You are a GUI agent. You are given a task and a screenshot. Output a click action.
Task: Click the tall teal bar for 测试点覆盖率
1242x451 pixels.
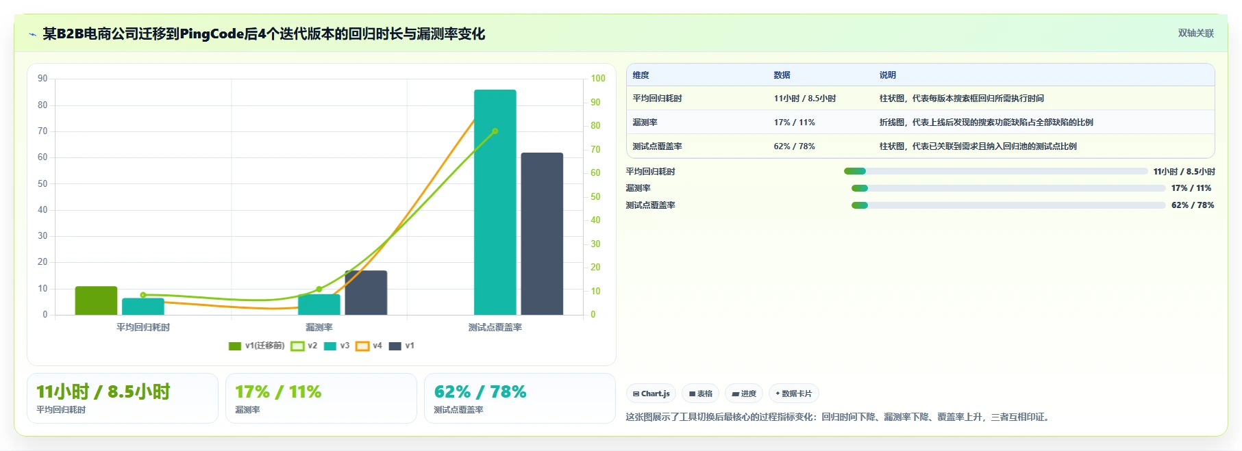pyautogui.click(x=495, y=203)
